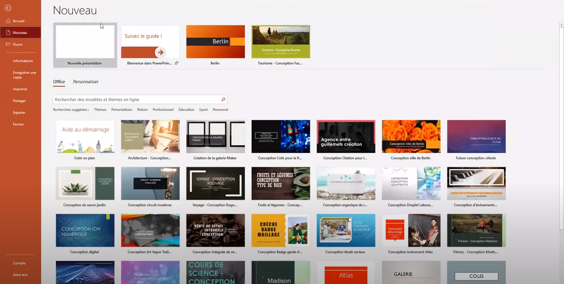Choose Partager in the sidebar
This screenshot has height=284, width=564.
click(x=19, y=101)
